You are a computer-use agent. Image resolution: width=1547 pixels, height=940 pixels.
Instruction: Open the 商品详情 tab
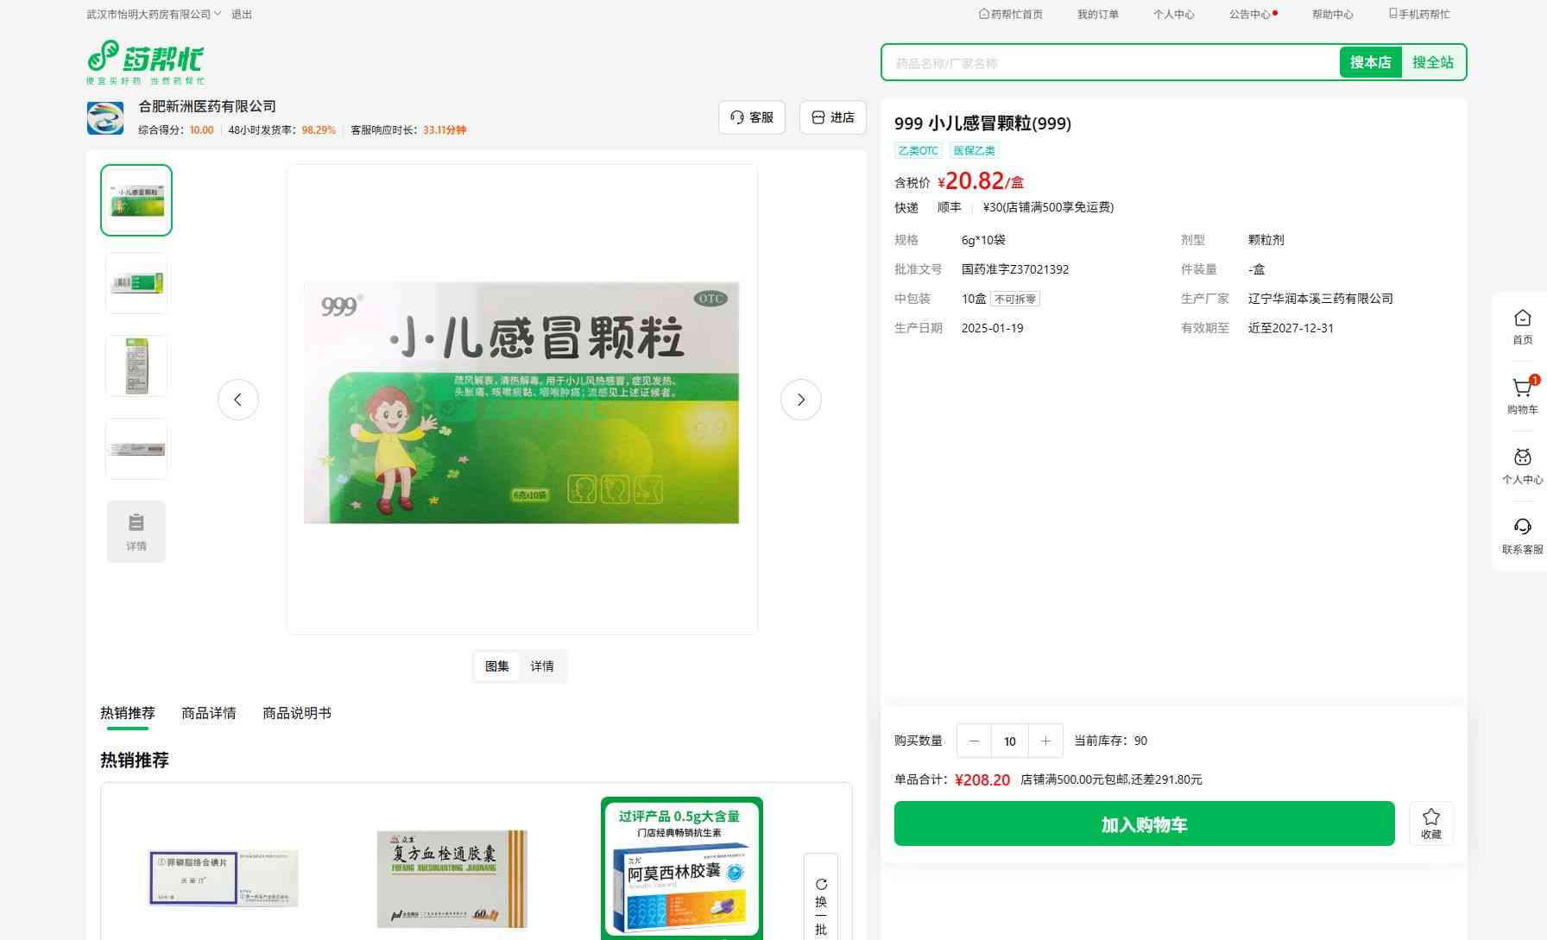(208, 713)
